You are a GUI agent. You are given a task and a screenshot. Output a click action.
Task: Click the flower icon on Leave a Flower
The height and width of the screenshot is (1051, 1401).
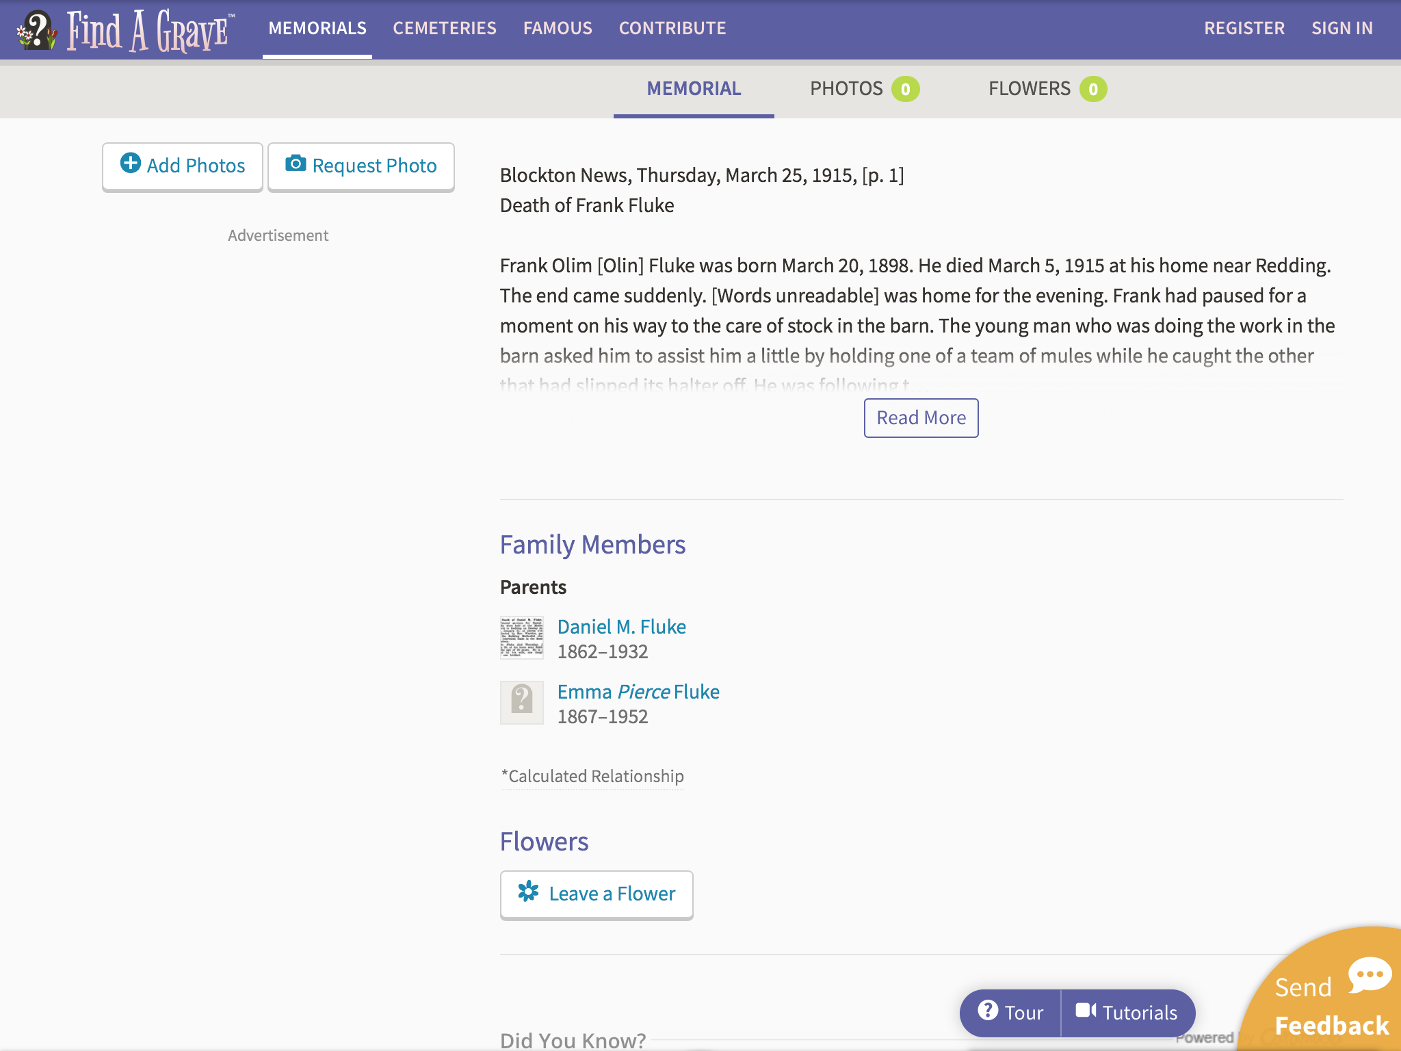tap(528, 892)
